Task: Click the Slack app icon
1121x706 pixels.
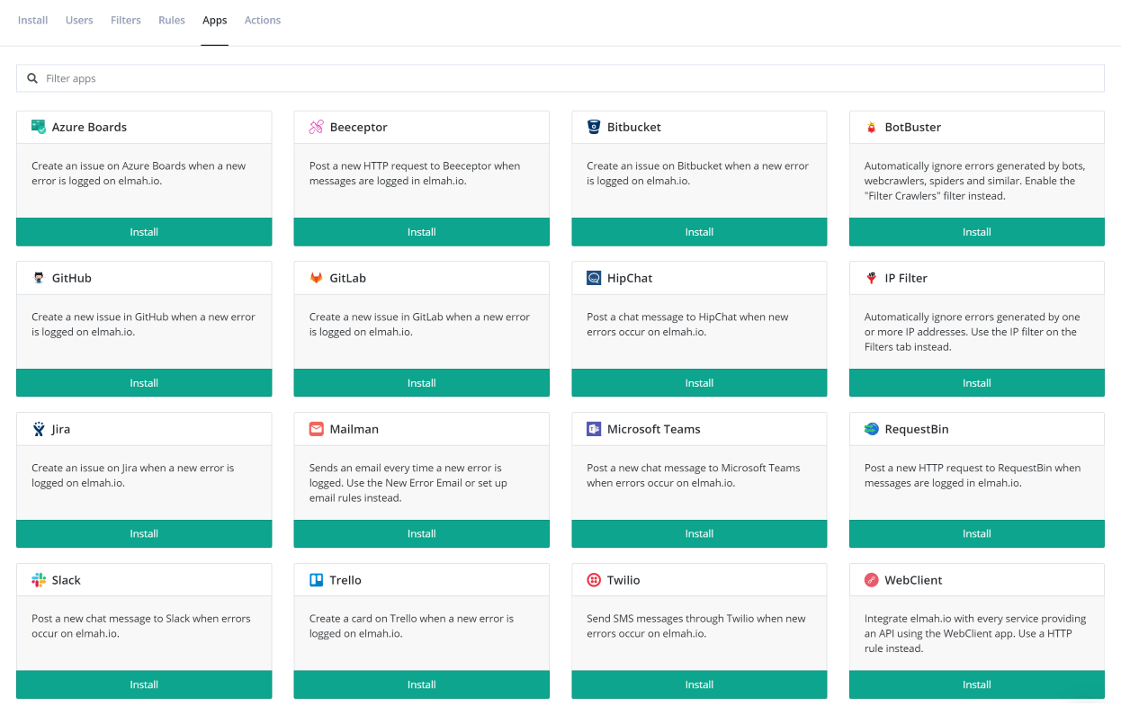Action: pyautogui.click(x=39, y=579)
